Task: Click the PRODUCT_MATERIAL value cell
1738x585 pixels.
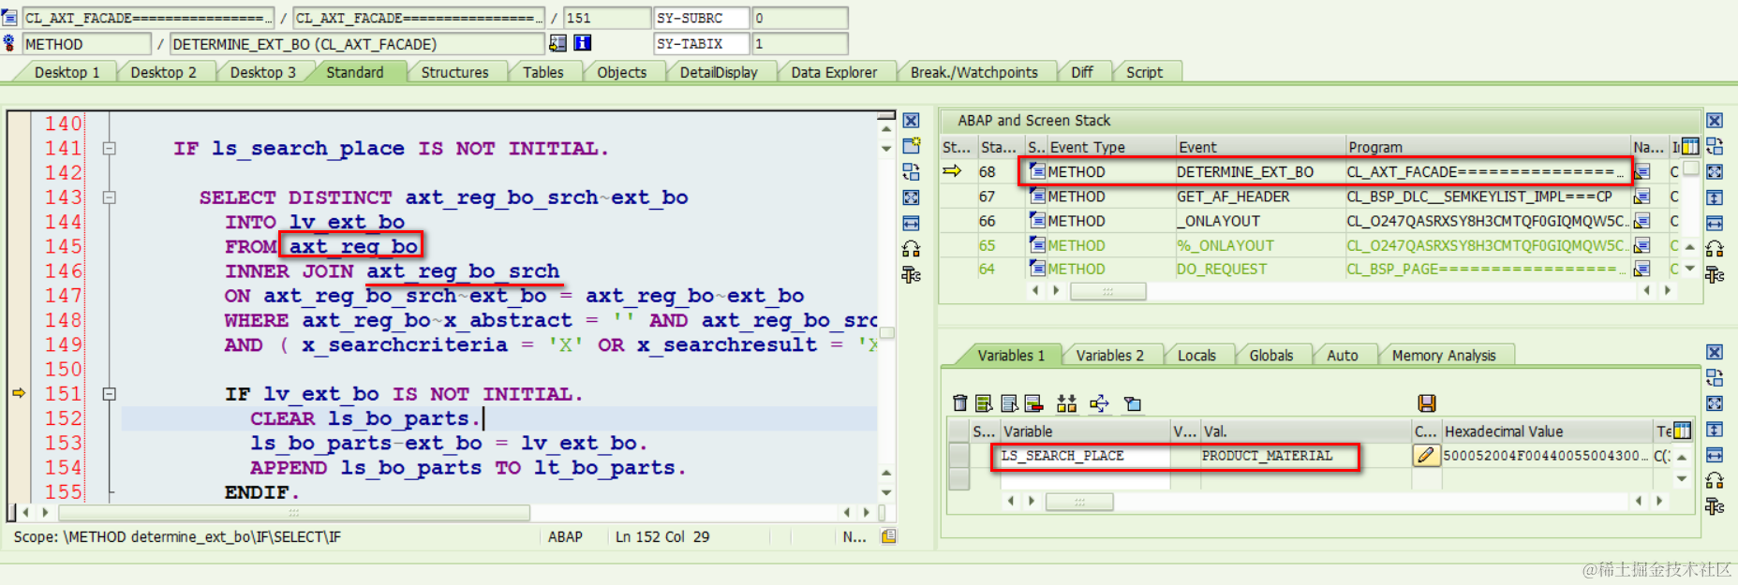Action: click(1304, 456)
